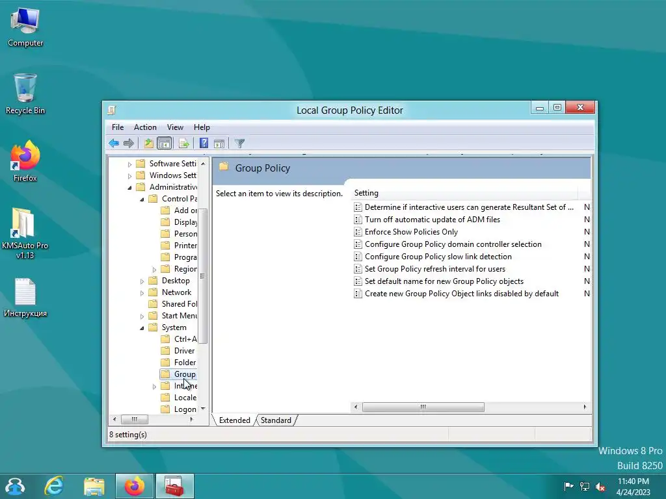The width and height of the screenshot is (666, 499).
Task: Go up one level with folder icon
Action: click(x=149, y=144)
